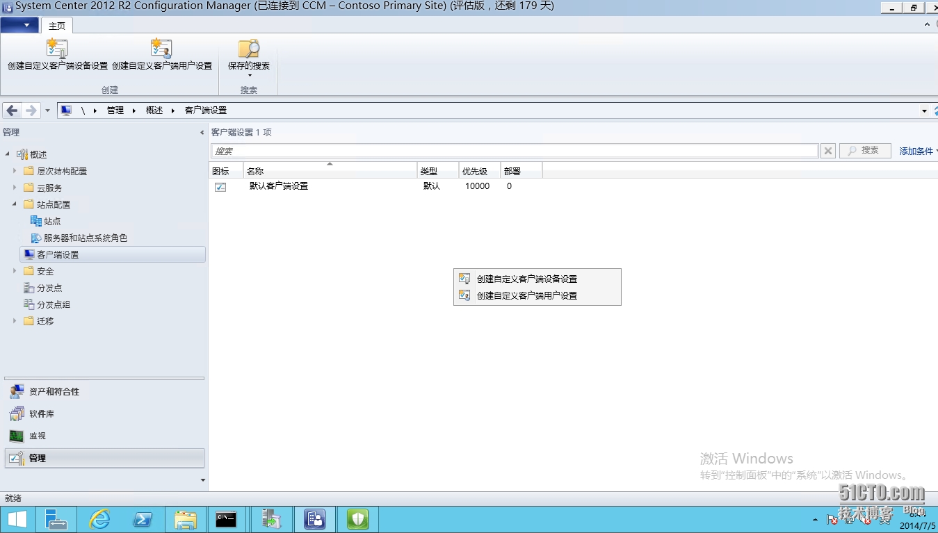Select the 分发点组 node
Image resolution: width=938 pixels, height=533 pixels.
click(x=54, y=304)
